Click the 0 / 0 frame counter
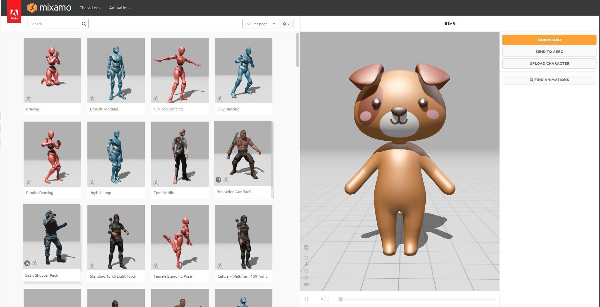 coord(325,299)
